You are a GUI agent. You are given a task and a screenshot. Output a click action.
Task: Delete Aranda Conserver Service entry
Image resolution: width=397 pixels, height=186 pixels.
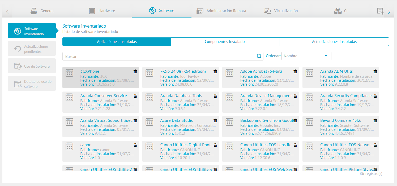pos(135,96)
